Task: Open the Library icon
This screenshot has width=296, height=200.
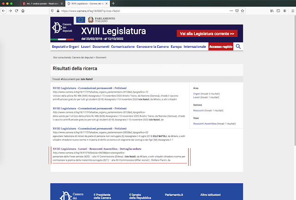Action: 272,11
